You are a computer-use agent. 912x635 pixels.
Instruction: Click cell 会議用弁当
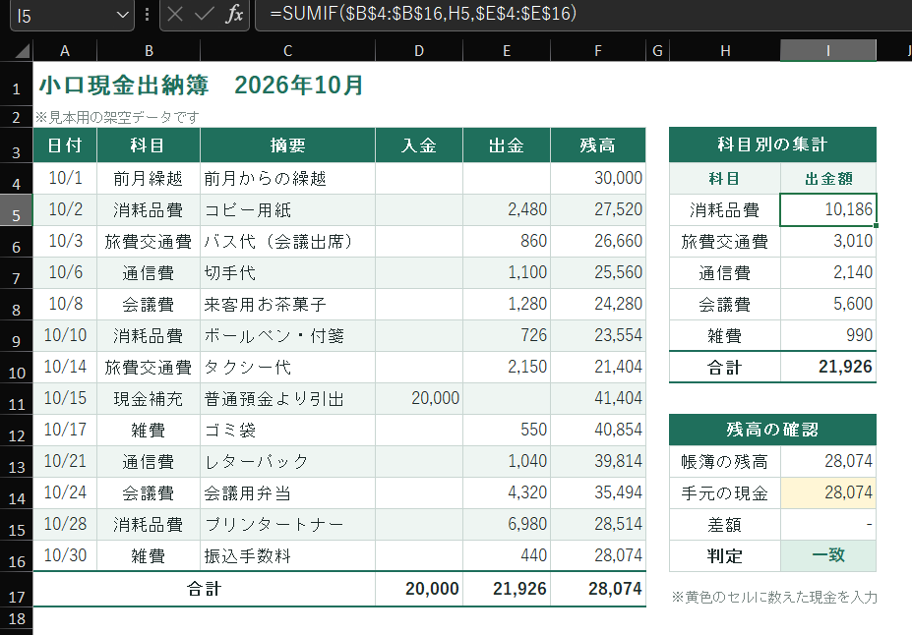click(x=288, y=492)
